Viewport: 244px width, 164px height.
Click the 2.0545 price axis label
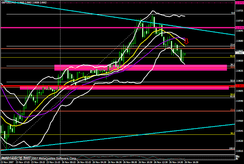[240, 131]
